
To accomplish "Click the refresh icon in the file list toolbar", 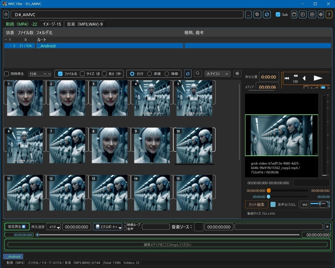I will coord(187,74).
